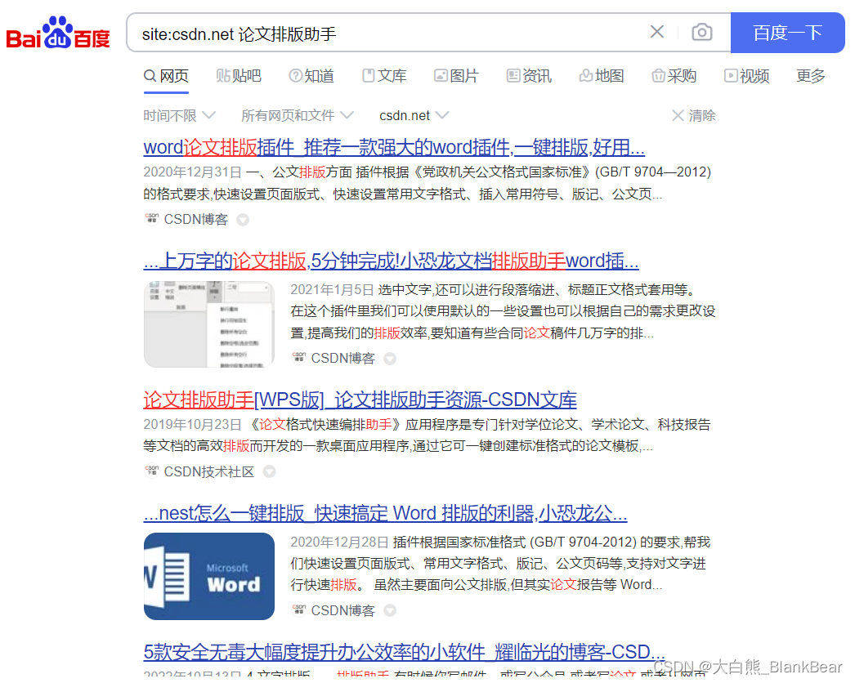Viewport: 855px width, 683px height.
Task: Click CSDN博客 source under 2020年12月28日 result
Action: point(343,610)
